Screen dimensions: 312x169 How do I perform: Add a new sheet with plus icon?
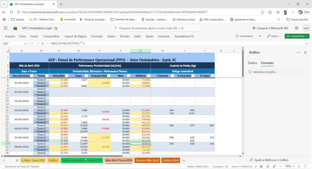184,160
